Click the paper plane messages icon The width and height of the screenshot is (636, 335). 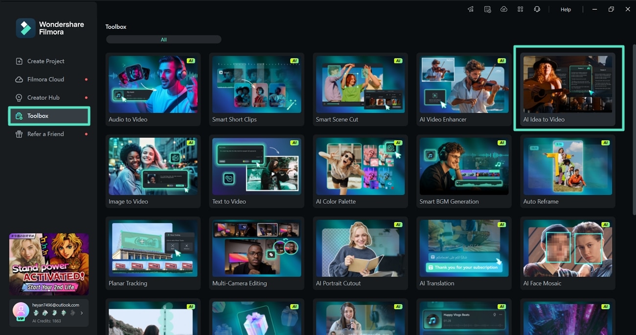[471, 9]
